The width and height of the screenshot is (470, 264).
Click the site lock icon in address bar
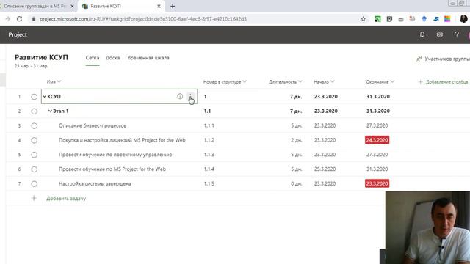[x=34, y=19]
